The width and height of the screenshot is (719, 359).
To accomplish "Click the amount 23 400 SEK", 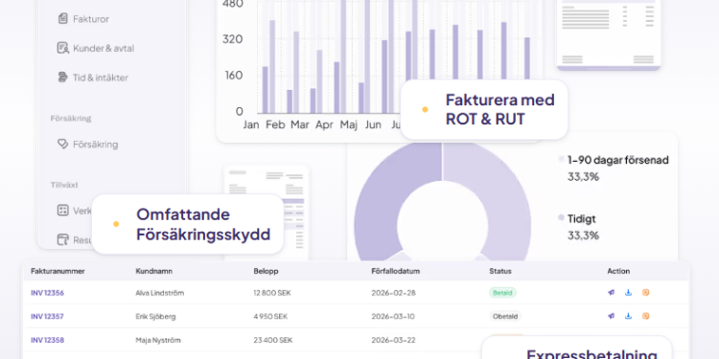I will pyautogui.click(x=273, y=340).
